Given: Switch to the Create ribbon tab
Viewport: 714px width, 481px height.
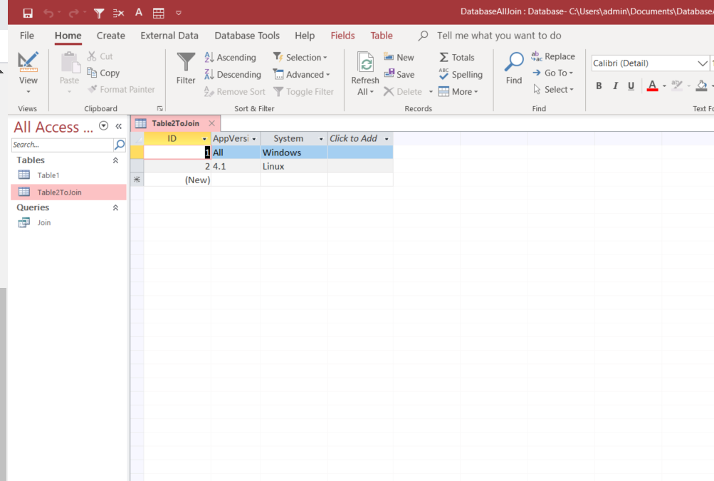Looking at the screenshot, I should click(x=110, y=36).
